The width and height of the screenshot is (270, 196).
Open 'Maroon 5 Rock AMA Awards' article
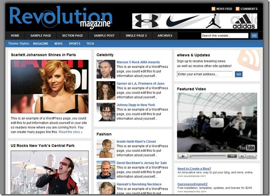pos(138,62)
